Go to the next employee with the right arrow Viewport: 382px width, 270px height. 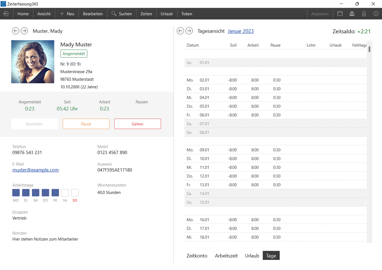click(x=24, y=31)
